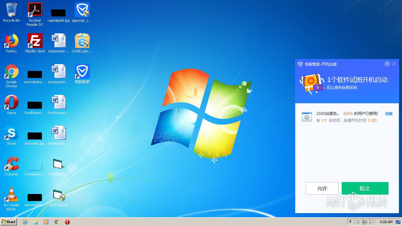This screenshot has height=226, width=402.
Task: Launch Skype from the desktop
Action: click(11, 136)
